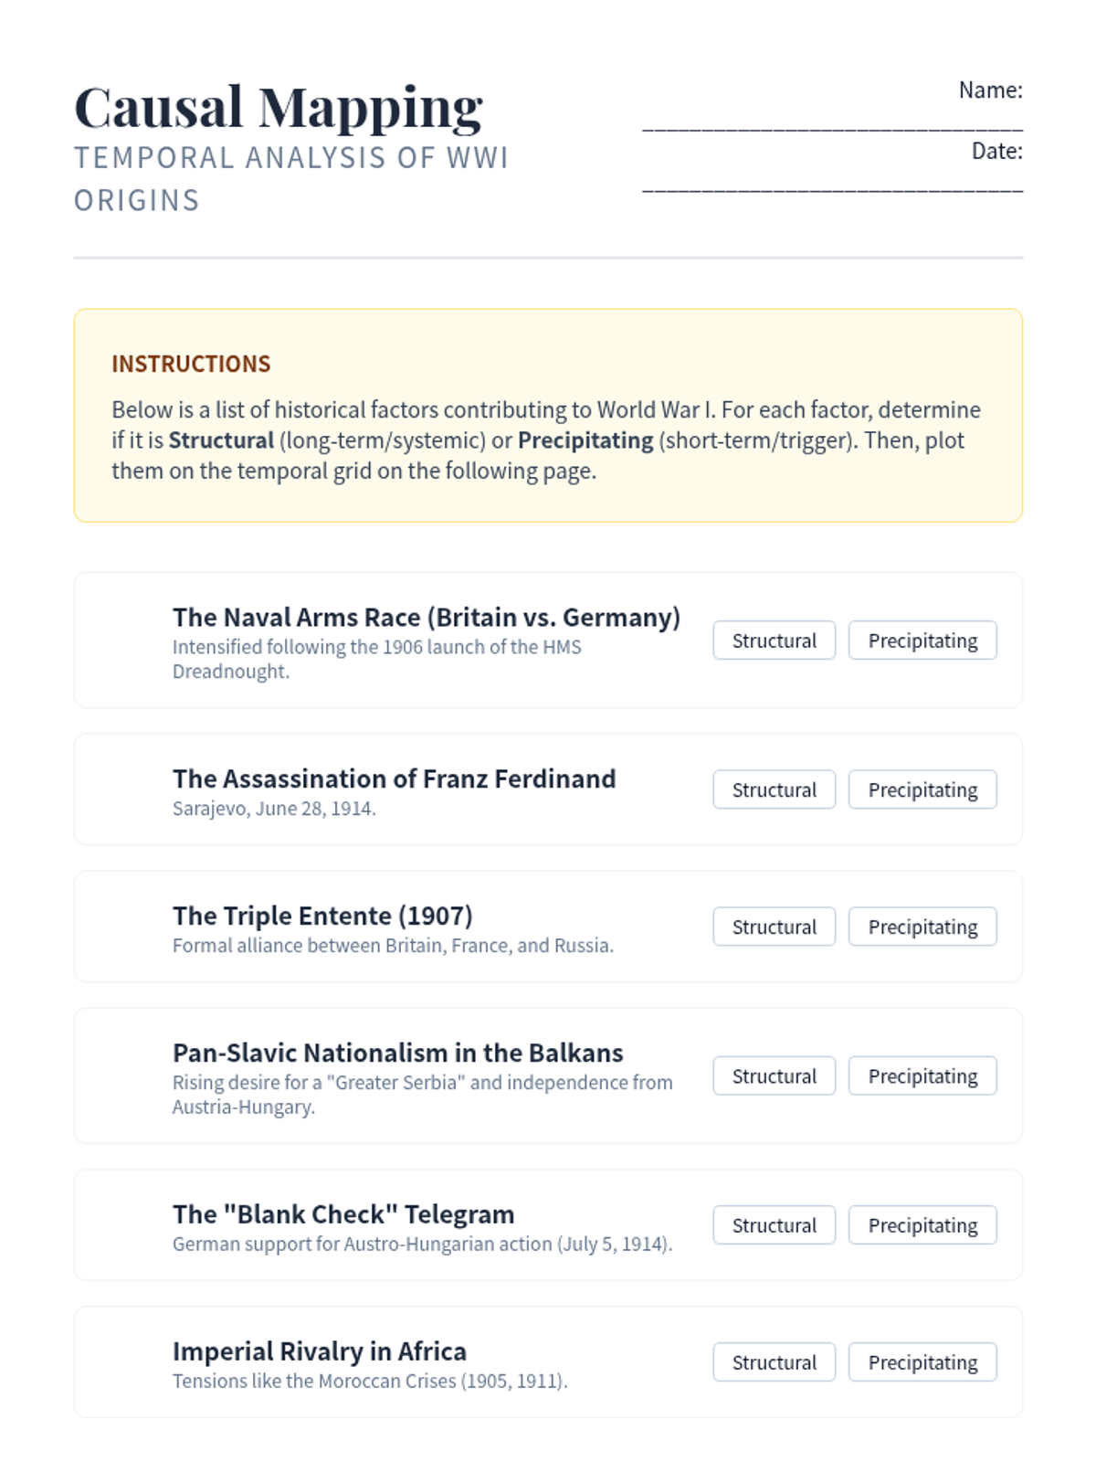Viewport: 1096px width, 1462px height.
Task: Select Structural for Franz Ferdinand assassination
Action: click(x=774, y=789)
